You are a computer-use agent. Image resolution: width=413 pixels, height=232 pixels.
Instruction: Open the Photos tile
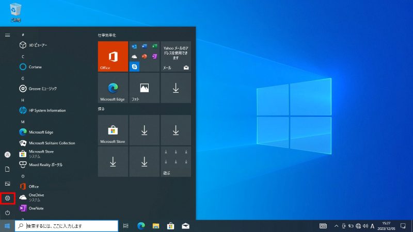tap(145, 88)
